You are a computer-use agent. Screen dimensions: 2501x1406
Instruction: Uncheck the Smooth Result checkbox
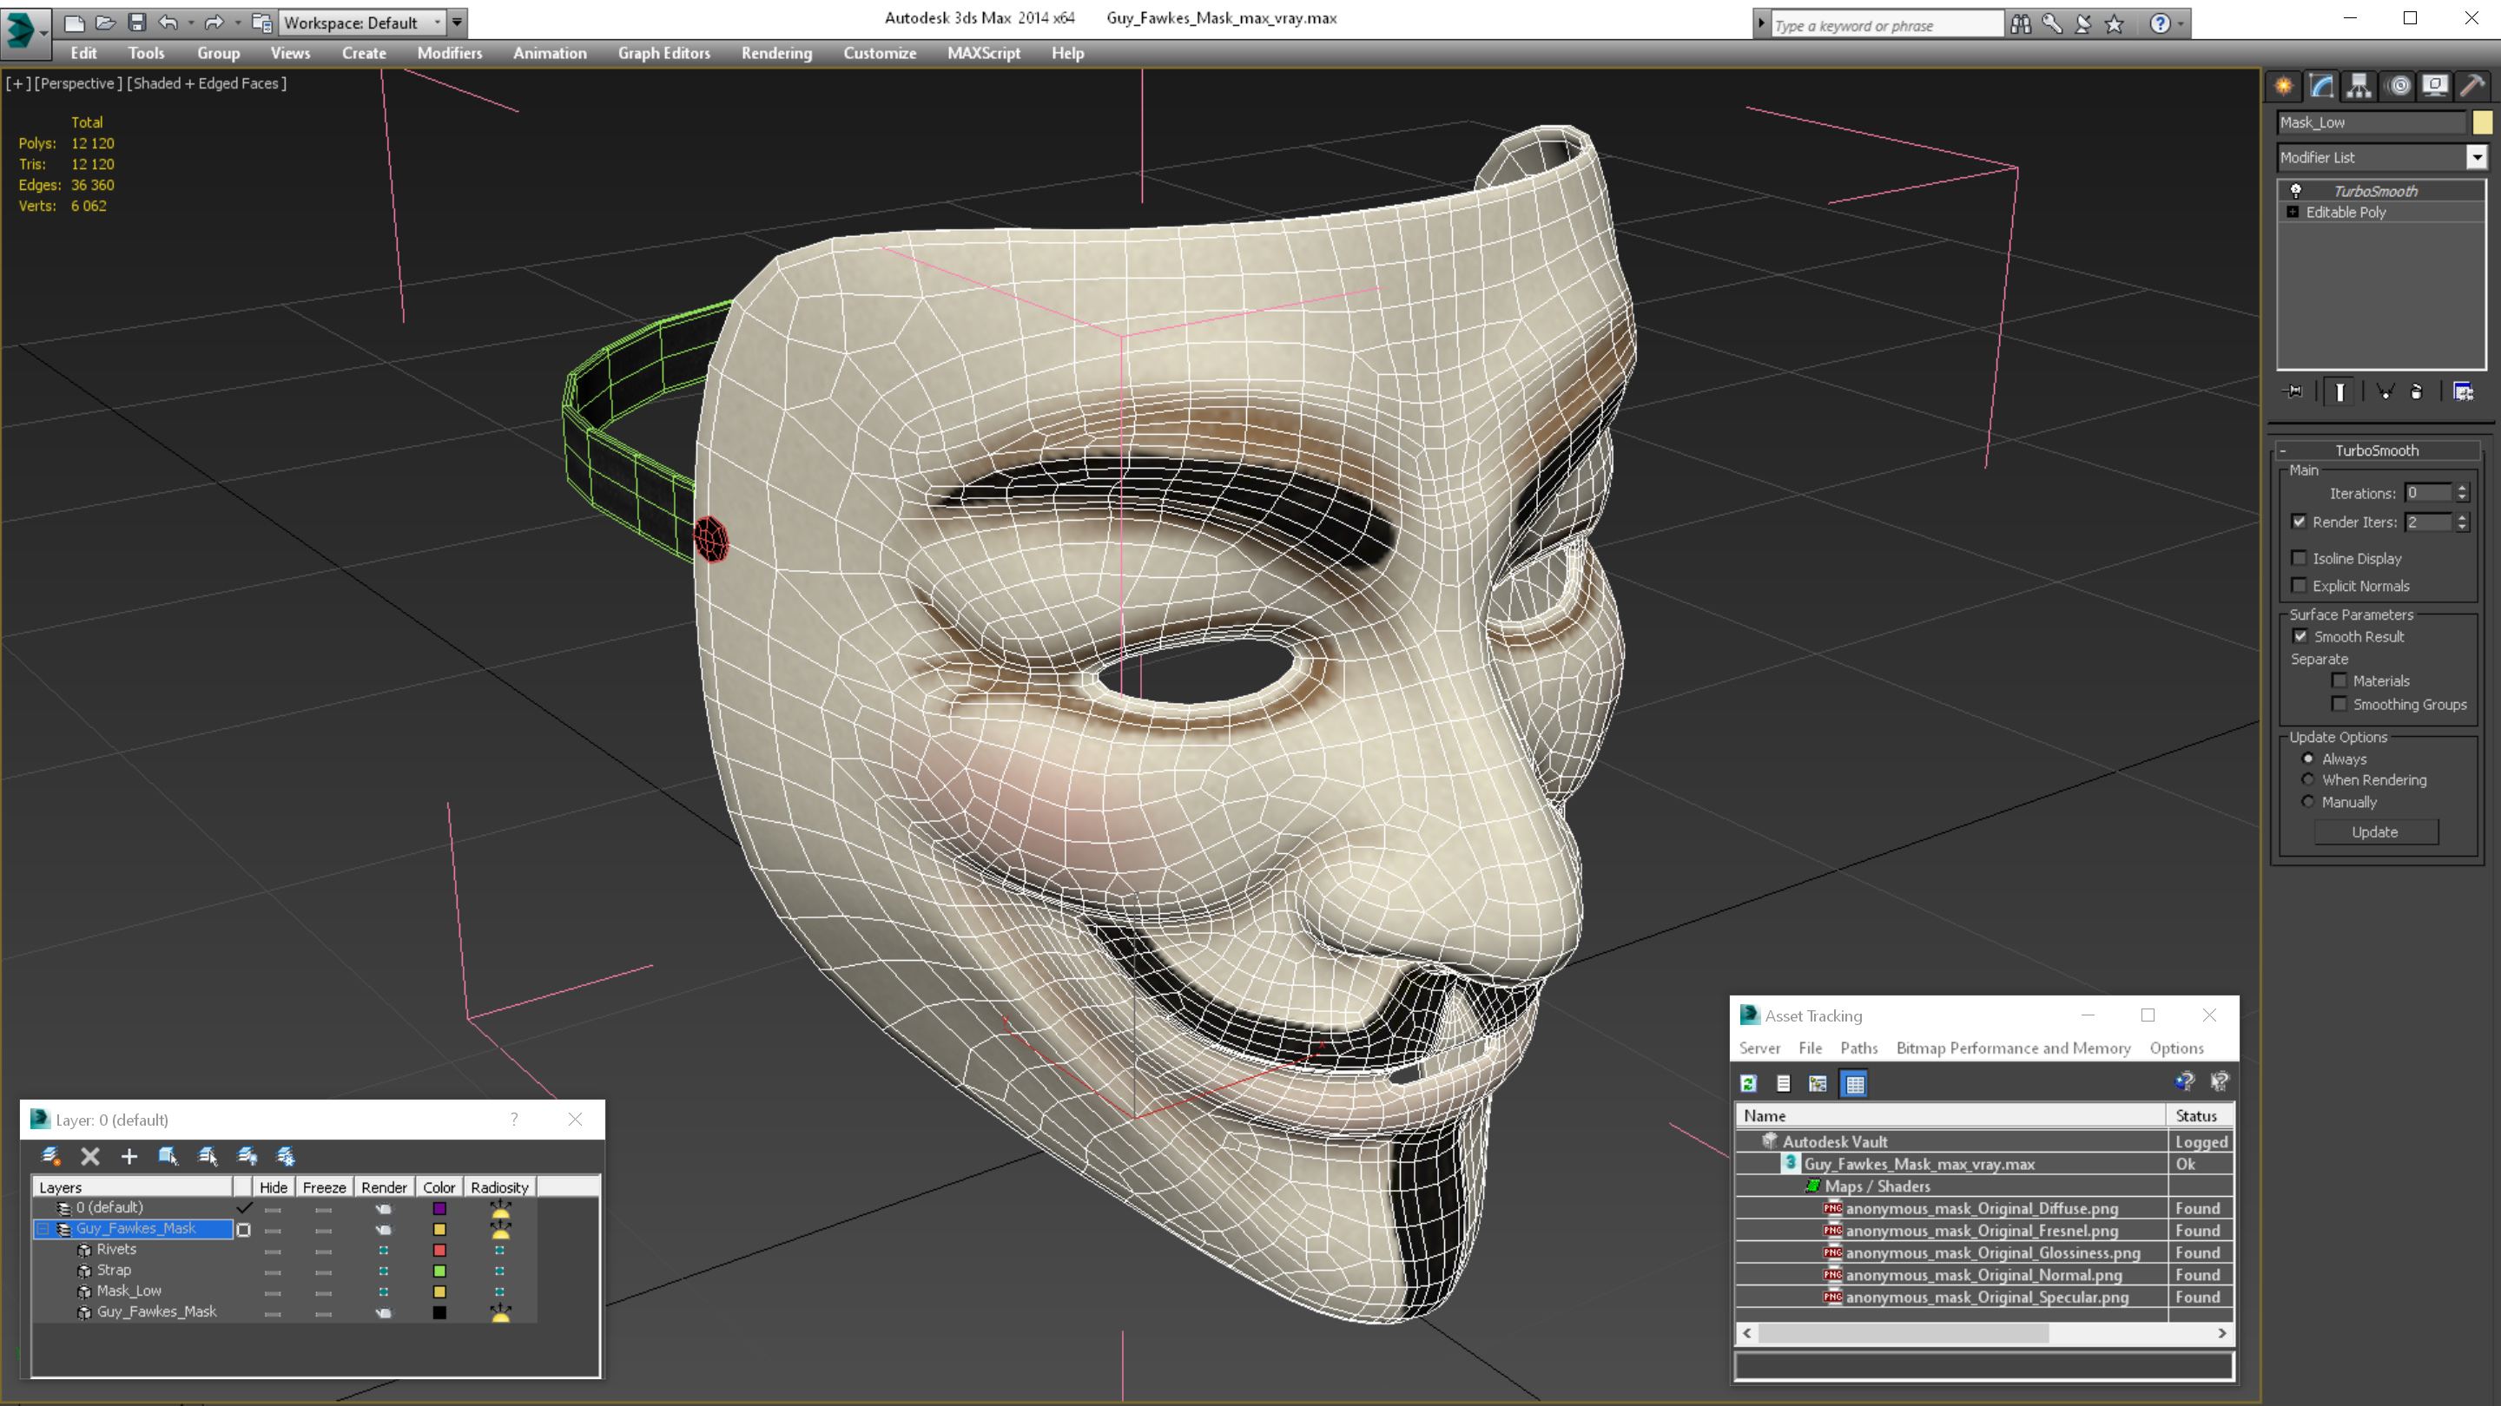[2300, 636]
